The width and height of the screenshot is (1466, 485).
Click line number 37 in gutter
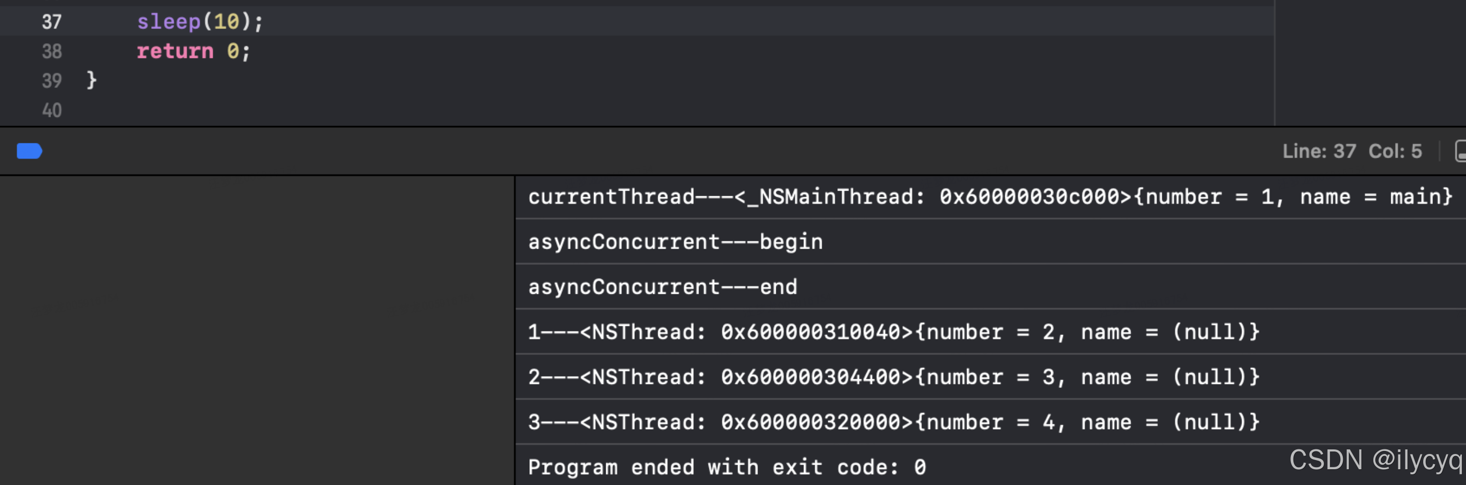(x=52, y=21)
